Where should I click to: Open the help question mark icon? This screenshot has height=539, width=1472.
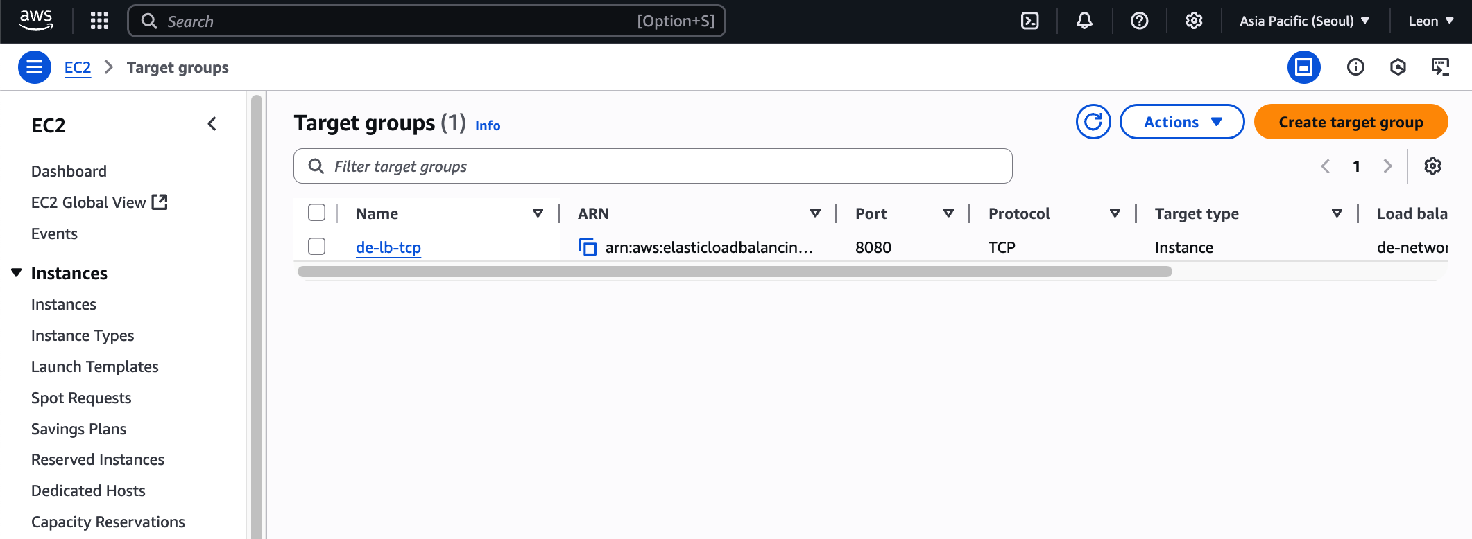coord(1139,21)
